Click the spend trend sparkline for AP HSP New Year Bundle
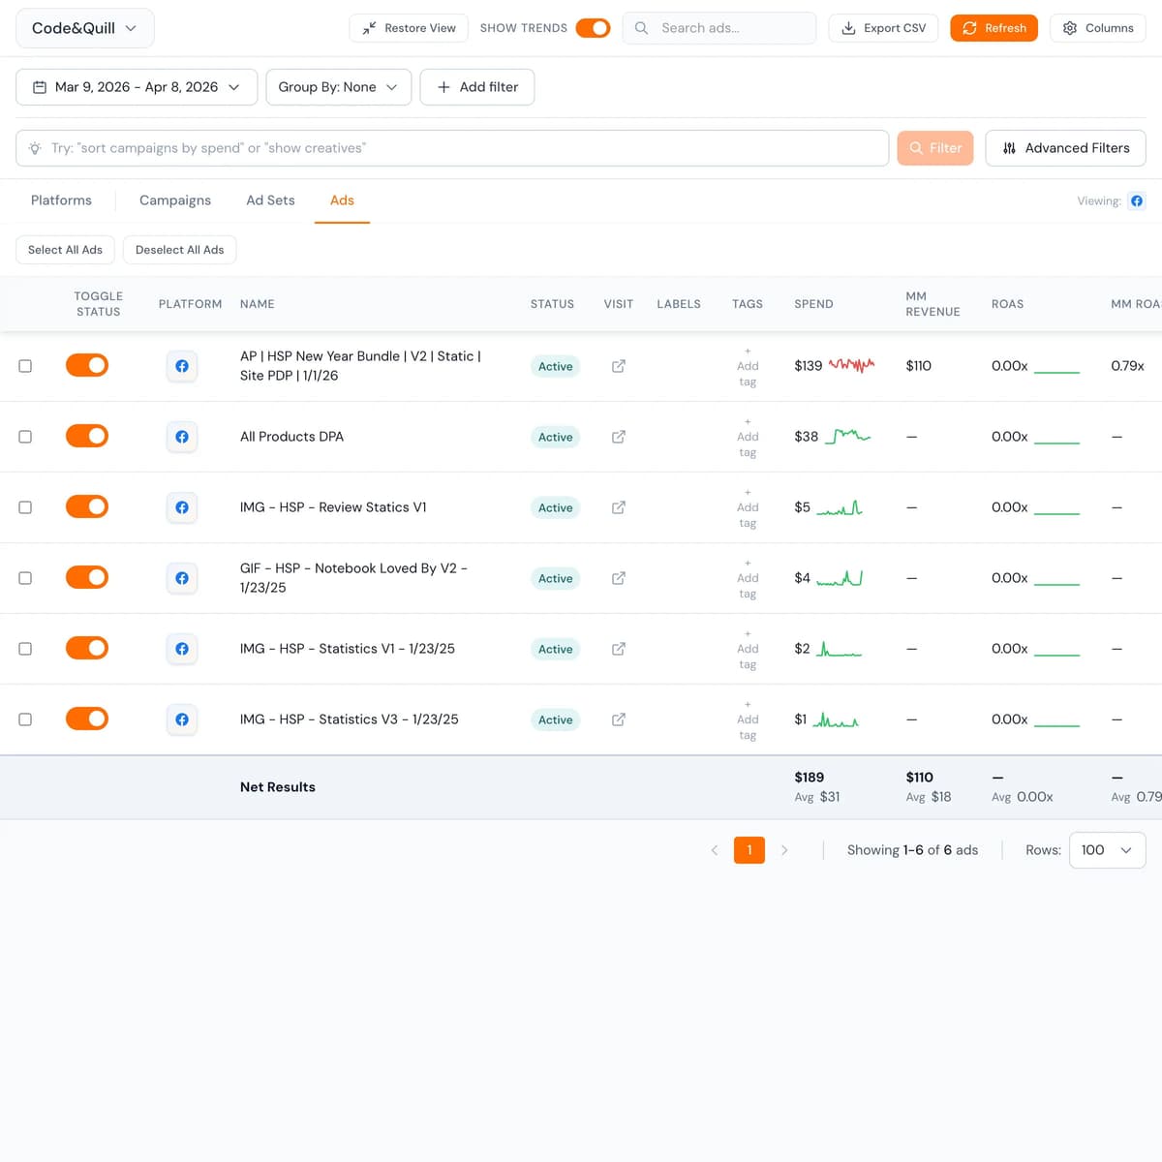The width and height of the screenshot is (1162, 1162). (x=852, y=365)
